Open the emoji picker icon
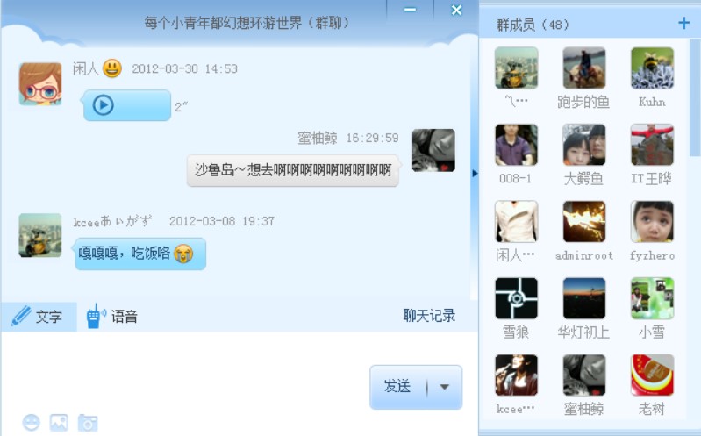Screen dimensions: 701x436 [32, 422]
